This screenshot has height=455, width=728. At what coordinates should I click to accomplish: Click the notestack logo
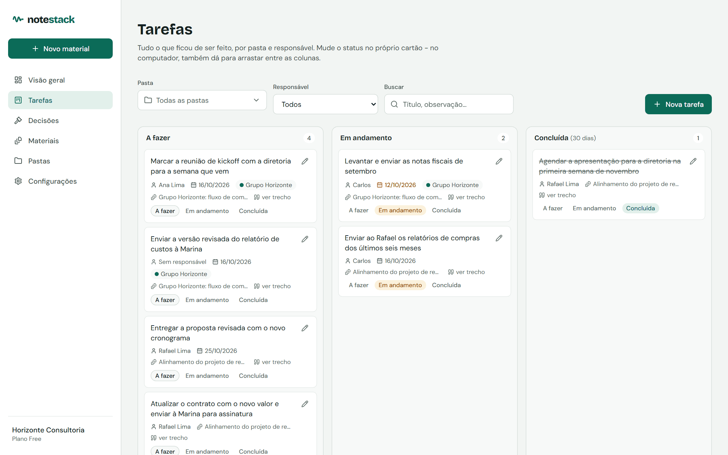(43, 20)
